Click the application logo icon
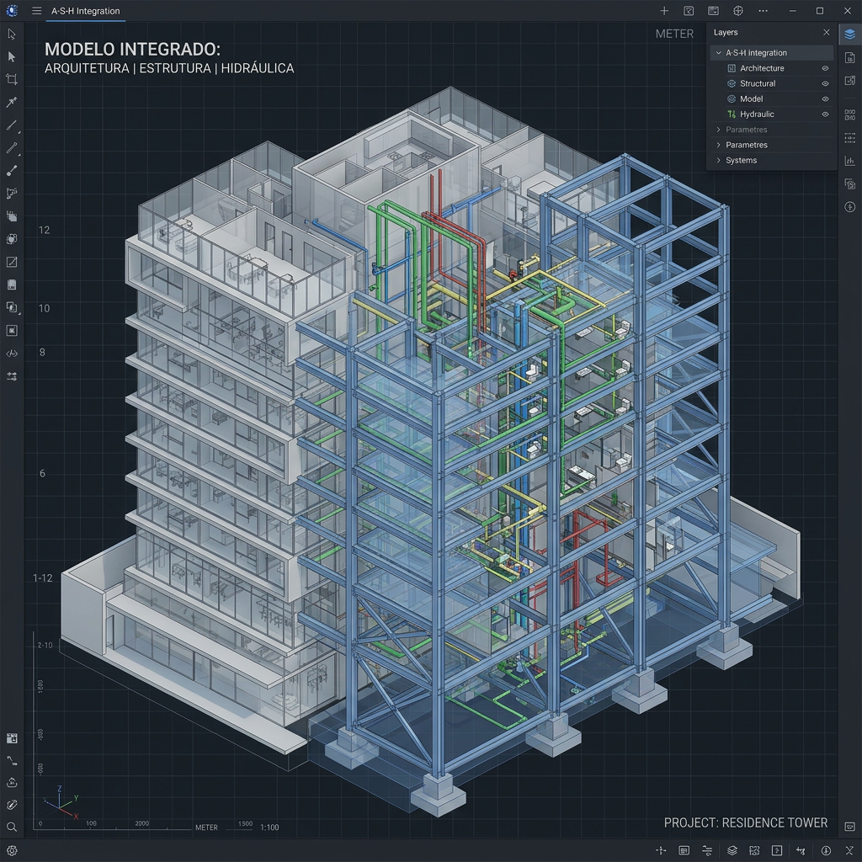This screenshot has height=862, width=862. [12, 11]
